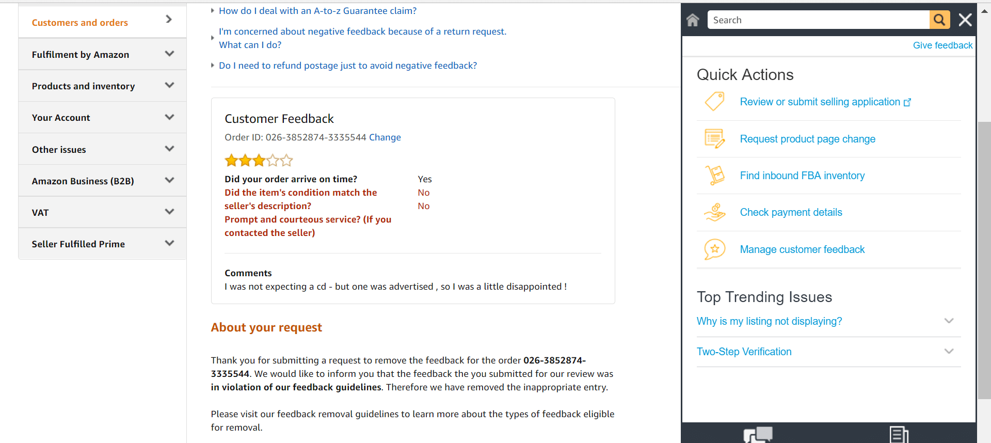Click the inbound FBA inventory trolley icon
Screen dimensions: 991x443
pos(715,176)
